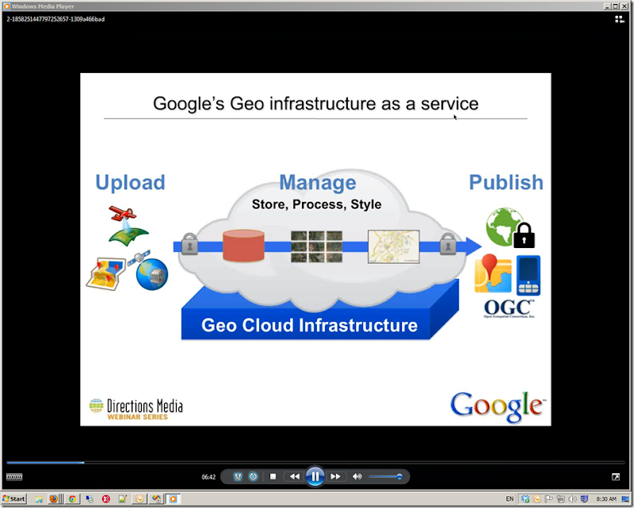634x508 pixels.
Task: Click the Action Center flag tray icon
Action: [x=548, y=499]
